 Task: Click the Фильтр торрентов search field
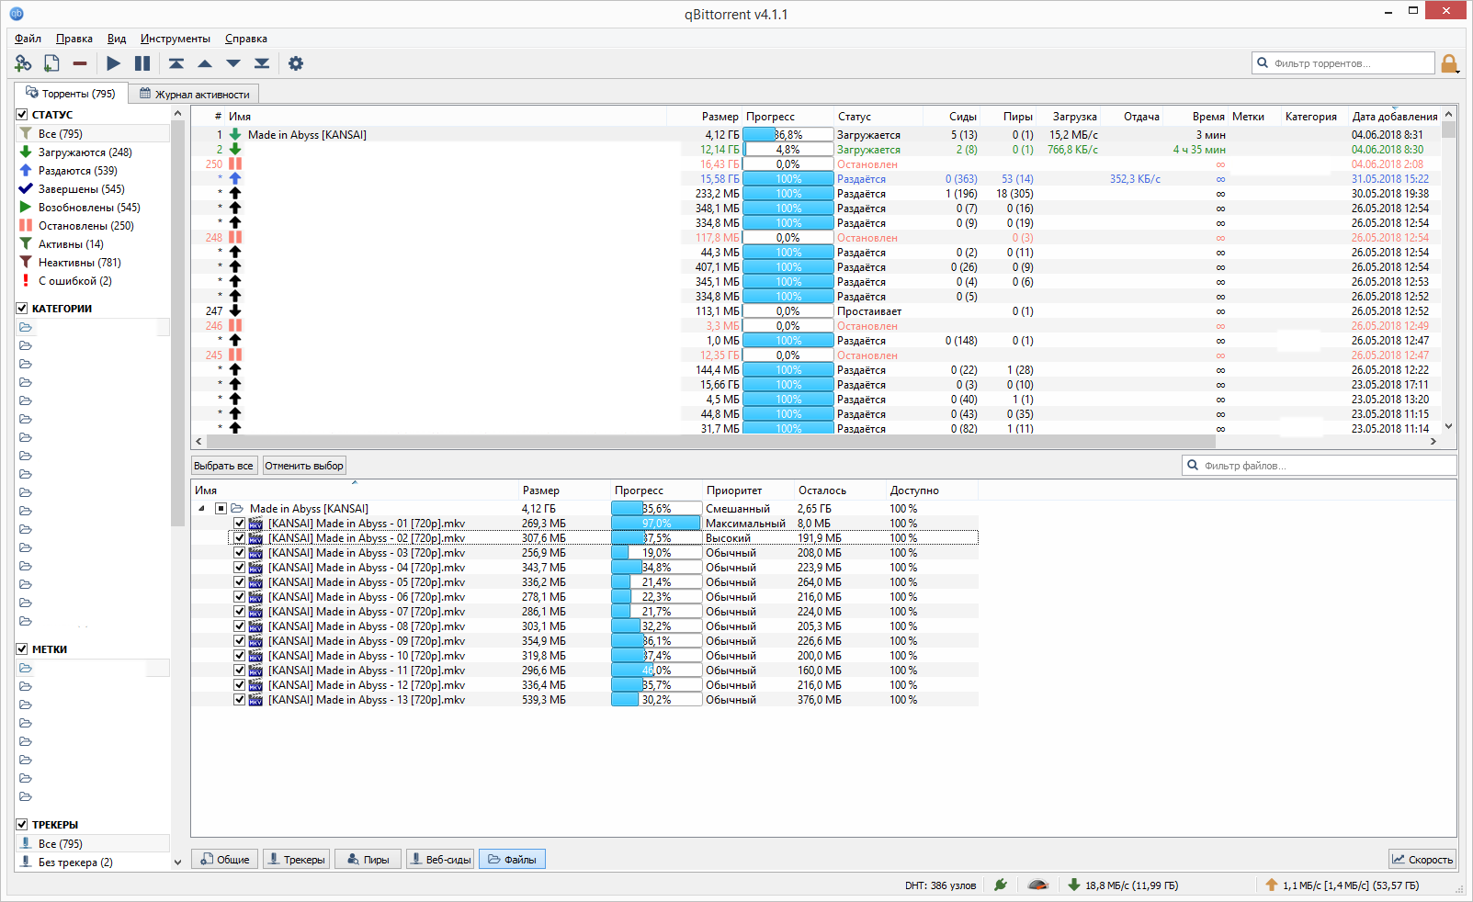[x=1343, y=62]
